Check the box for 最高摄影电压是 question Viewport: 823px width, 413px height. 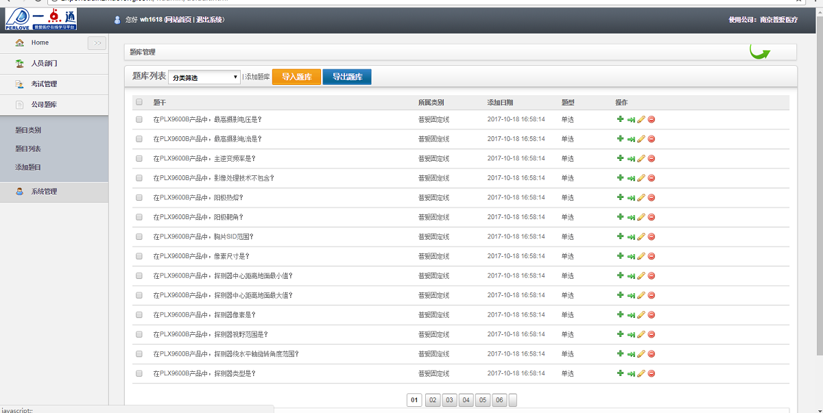coord(139,119)
